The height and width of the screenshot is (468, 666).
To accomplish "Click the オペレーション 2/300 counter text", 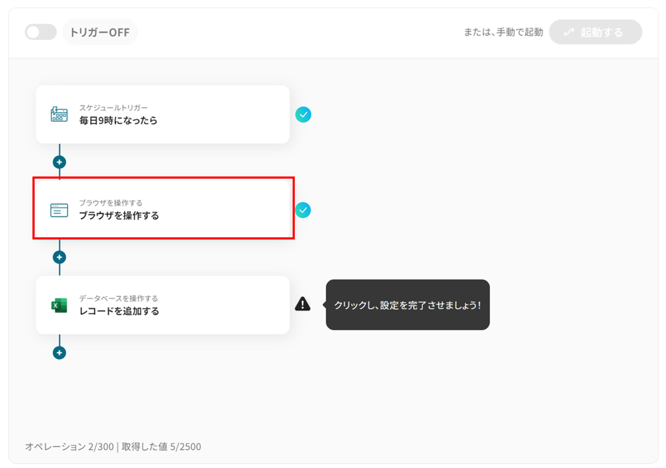I will [x=69, y=447].
